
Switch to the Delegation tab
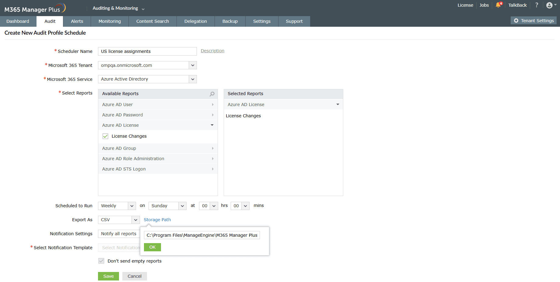tap(196, 21)
